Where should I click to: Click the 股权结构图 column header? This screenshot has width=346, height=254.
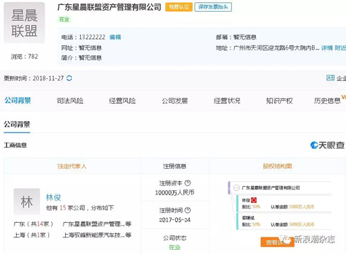(x=277, y=166)
